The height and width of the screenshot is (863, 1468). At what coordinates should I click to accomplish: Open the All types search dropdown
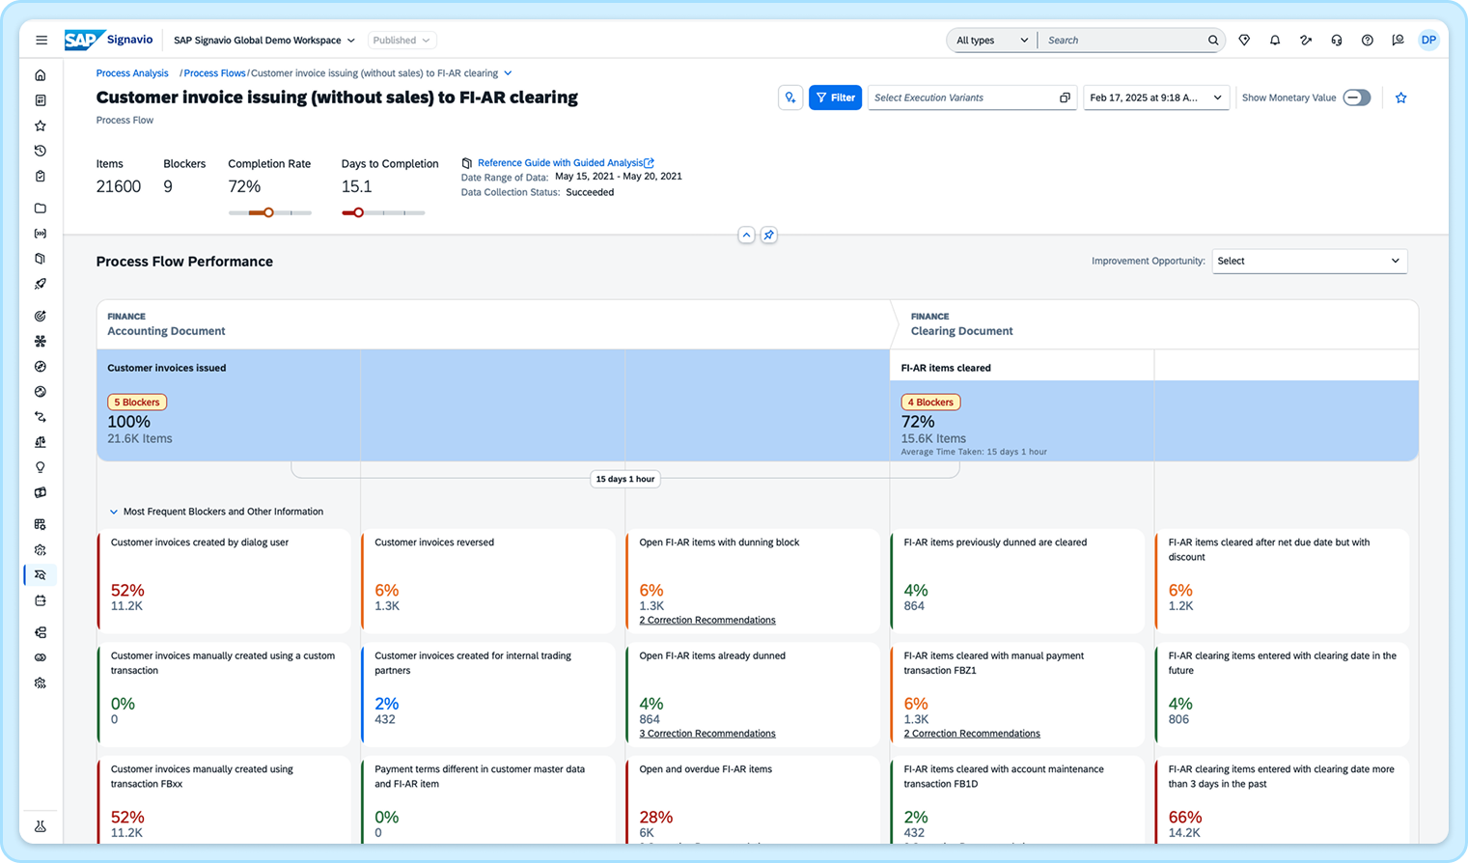click(991, 41)
